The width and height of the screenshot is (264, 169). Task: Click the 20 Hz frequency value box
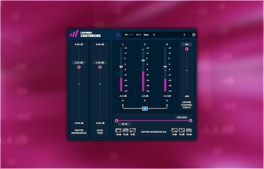coord(124,124)
